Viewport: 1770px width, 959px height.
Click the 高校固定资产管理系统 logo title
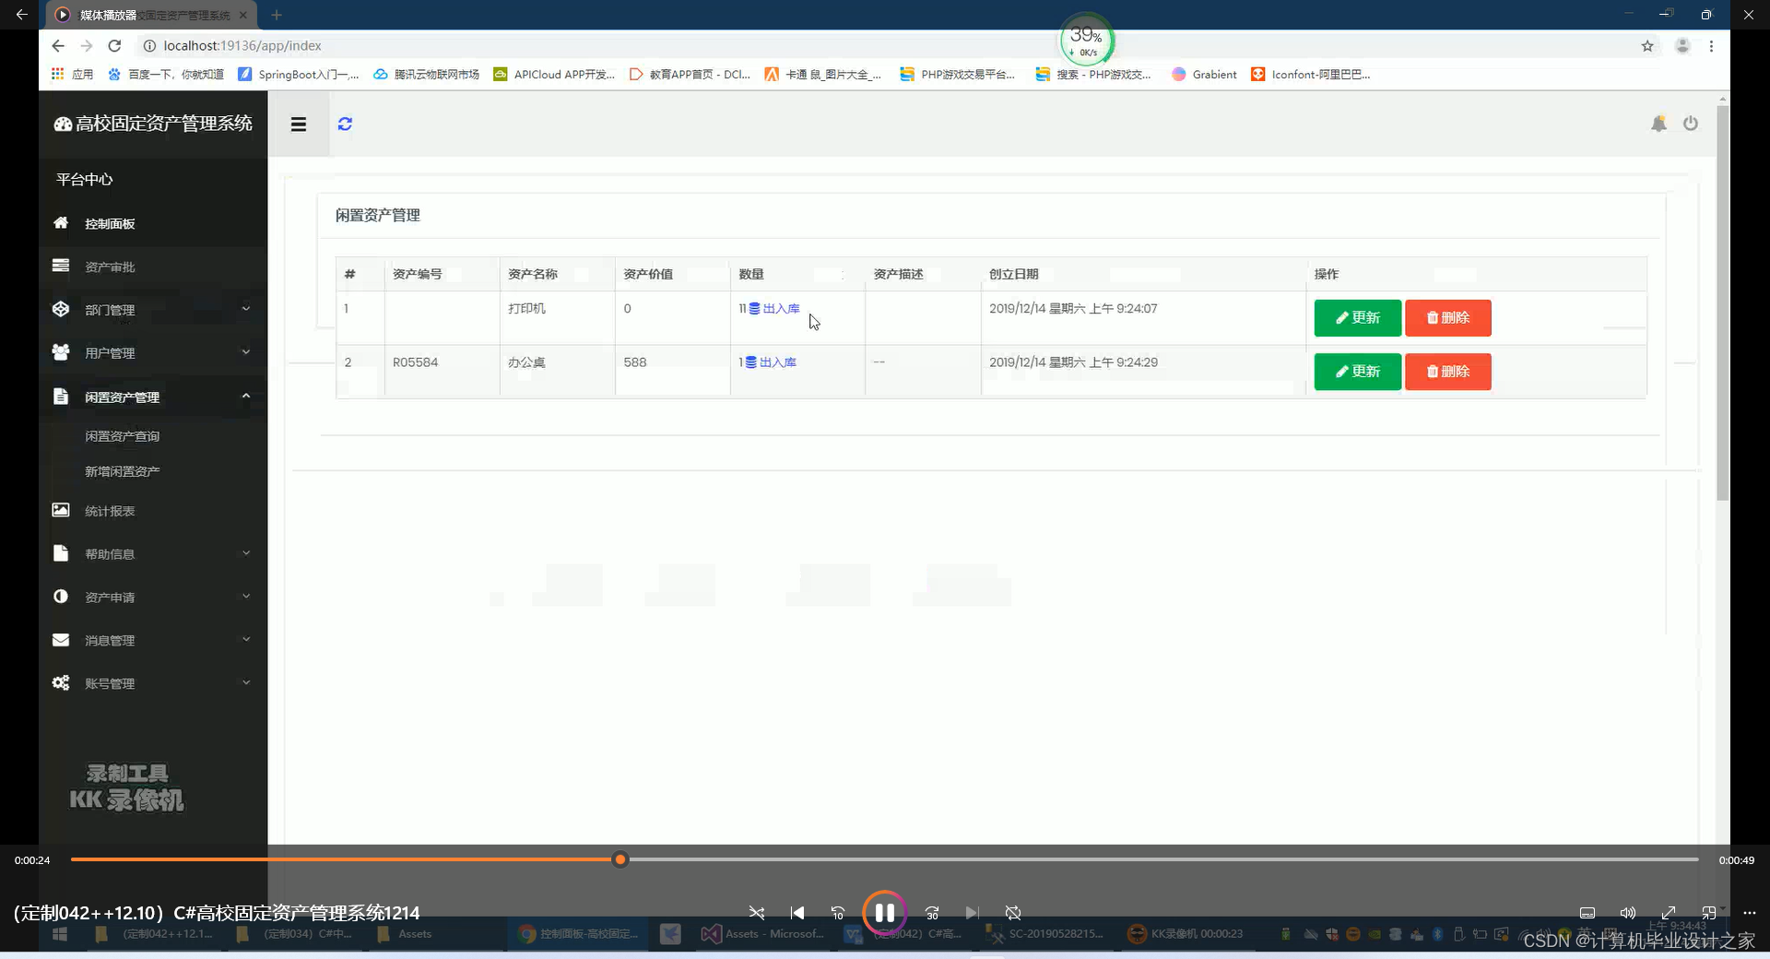153,124
